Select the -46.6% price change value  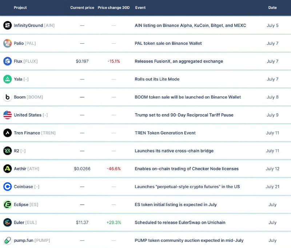113,169
